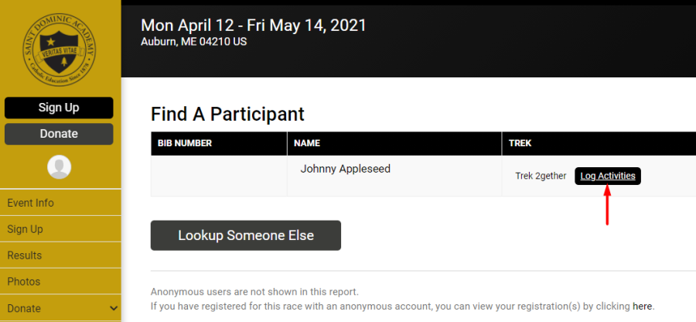Screen dimensions: 696x322
Task: Click Log Activities for Johnny Appleseed
Action: (608, 176)
